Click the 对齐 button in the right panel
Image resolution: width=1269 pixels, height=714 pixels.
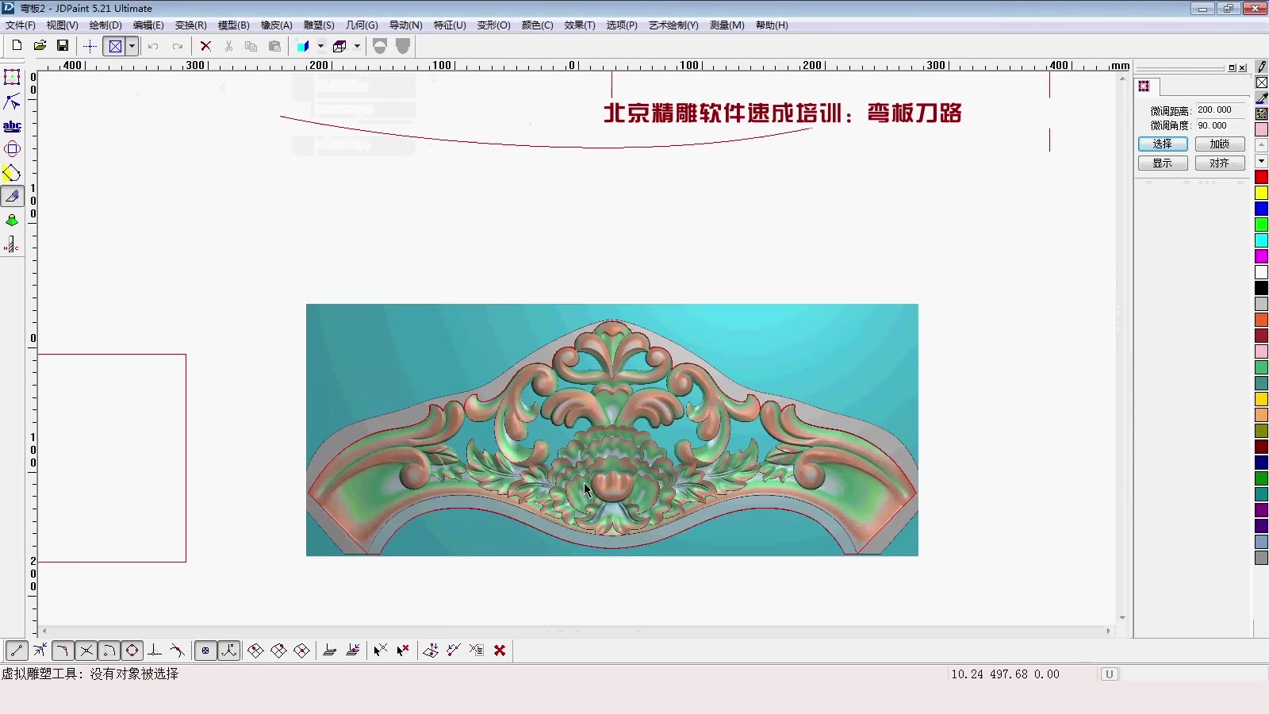1220,163
